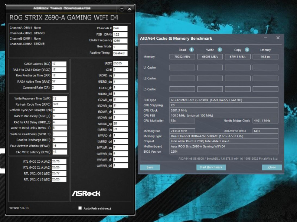Click the Read to Precharge (tRTP) field
This screenshot has width=297, height=222.
60,140
